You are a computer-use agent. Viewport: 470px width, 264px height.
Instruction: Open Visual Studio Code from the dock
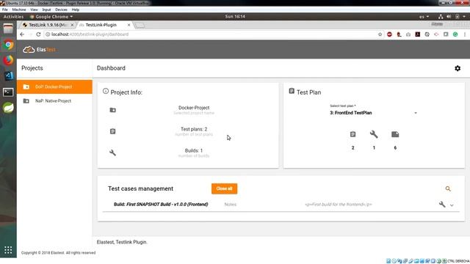pyautogui.click(x=8, y=76)
